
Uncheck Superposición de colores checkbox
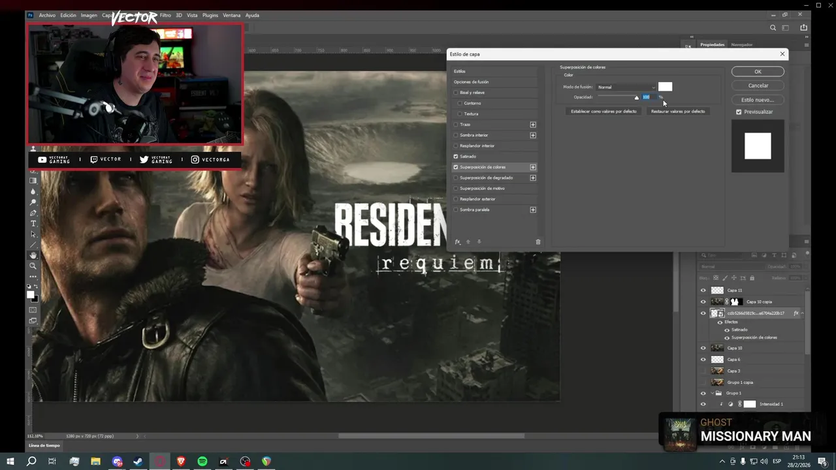456,167
